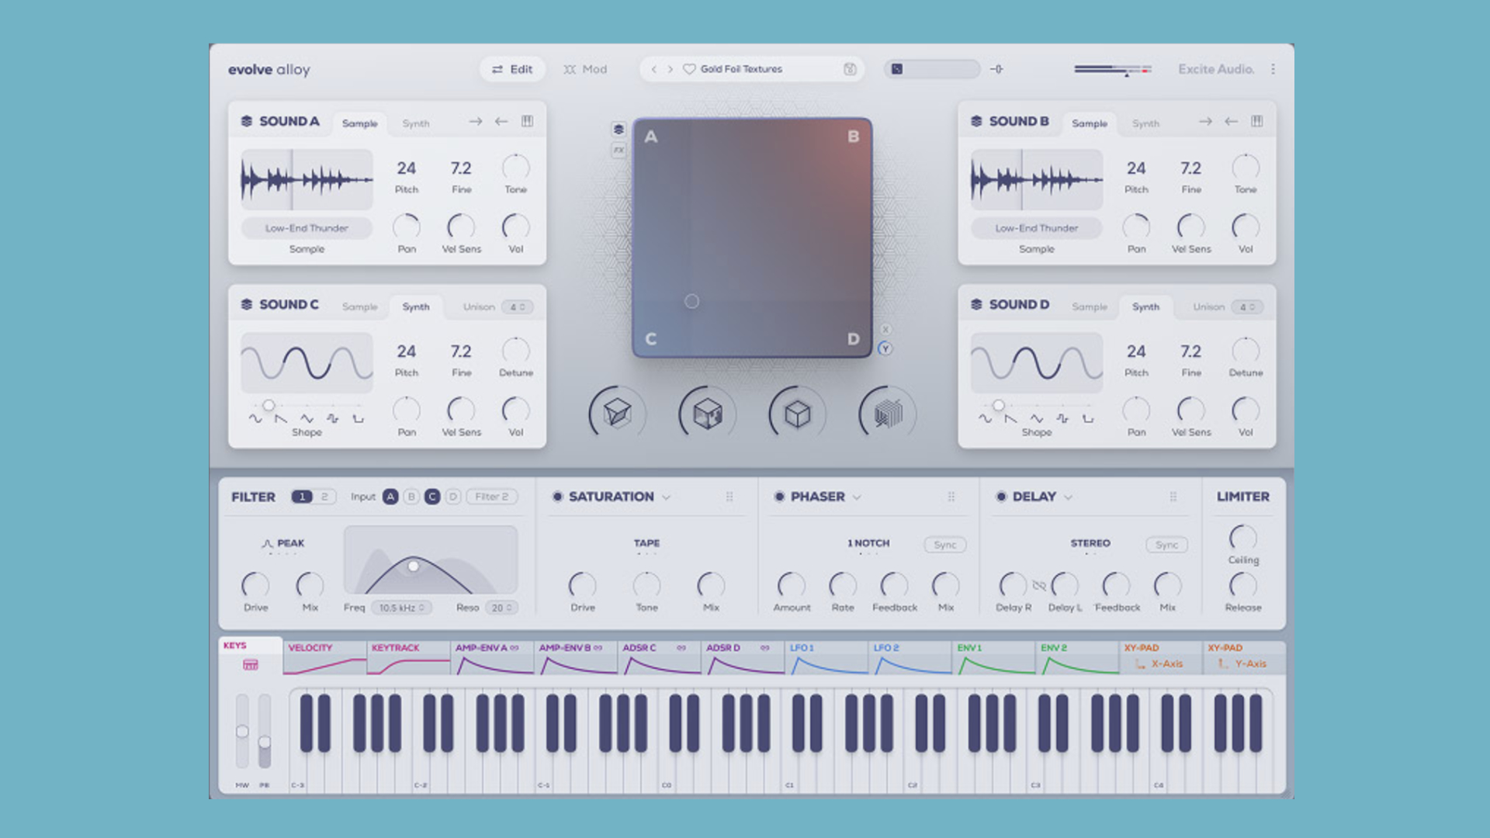Open the Sound C Unison voices selector

[517, 307]
